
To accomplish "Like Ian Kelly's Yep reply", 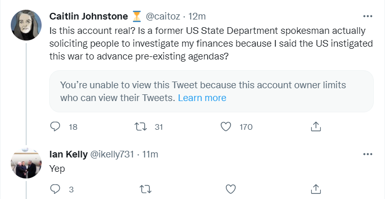I will [x=230, y=189].
